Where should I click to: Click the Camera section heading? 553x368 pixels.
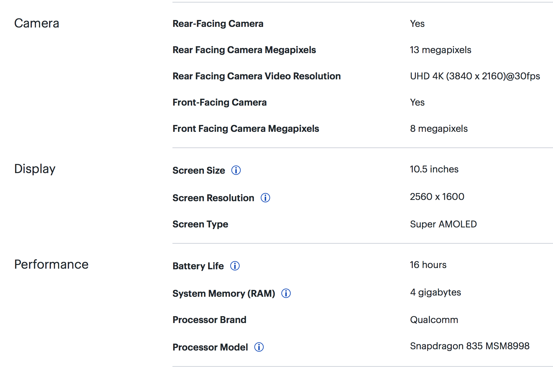click(x=37, y=23)
